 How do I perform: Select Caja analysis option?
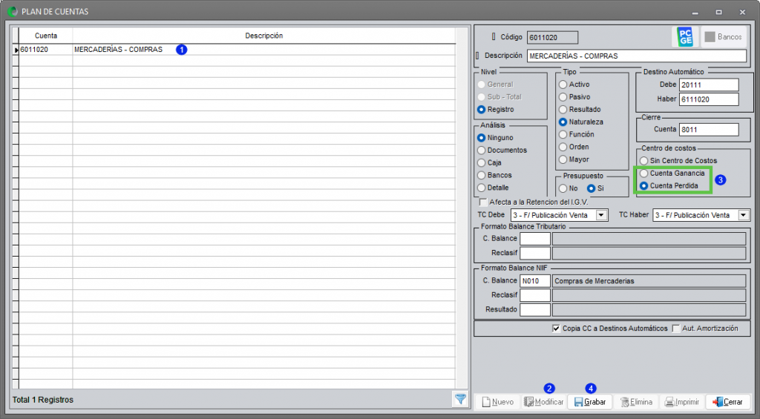coord(481,163)
